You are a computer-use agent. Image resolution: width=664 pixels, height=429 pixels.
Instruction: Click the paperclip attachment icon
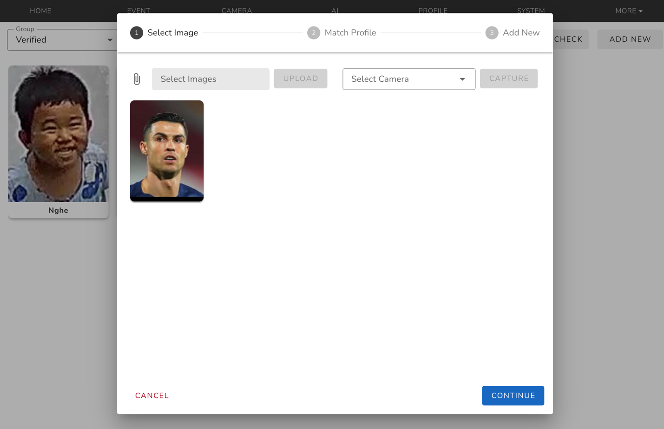point(137,79)
